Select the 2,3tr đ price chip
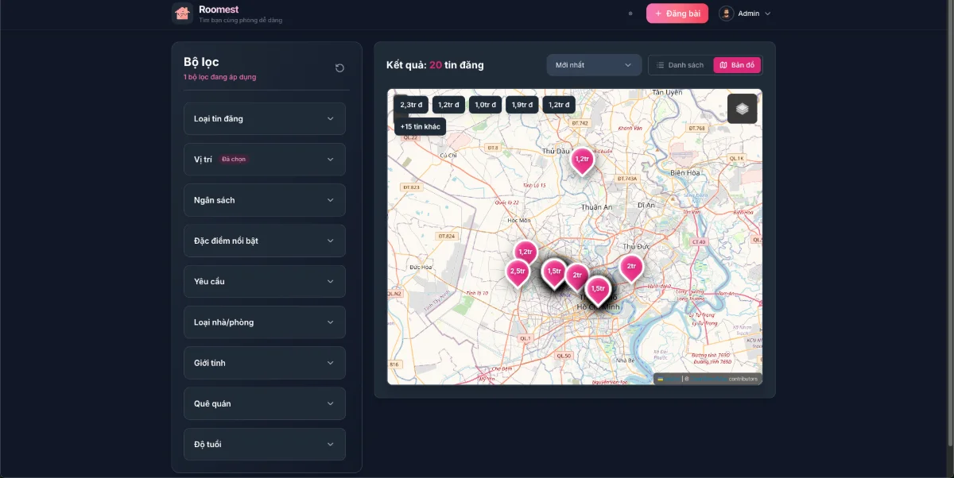The height and width of the screenshot is (478, 954). tap(411, 105)
